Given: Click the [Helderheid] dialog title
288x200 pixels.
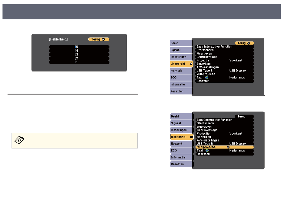Looking at the screenshot, I should pyautogui.click(x=58, y=39).
